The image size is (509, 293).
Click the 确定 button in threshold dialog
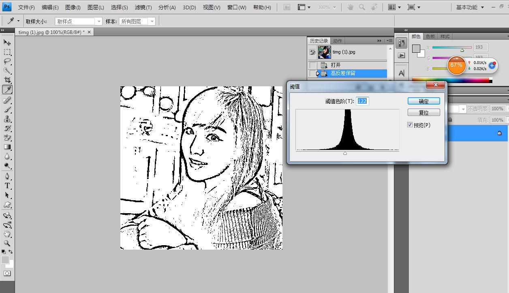click(423, 101)
